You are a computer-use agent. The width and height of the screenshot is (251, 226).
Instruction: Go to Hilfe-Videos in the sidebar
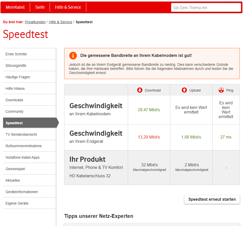[x=30, y=89]
